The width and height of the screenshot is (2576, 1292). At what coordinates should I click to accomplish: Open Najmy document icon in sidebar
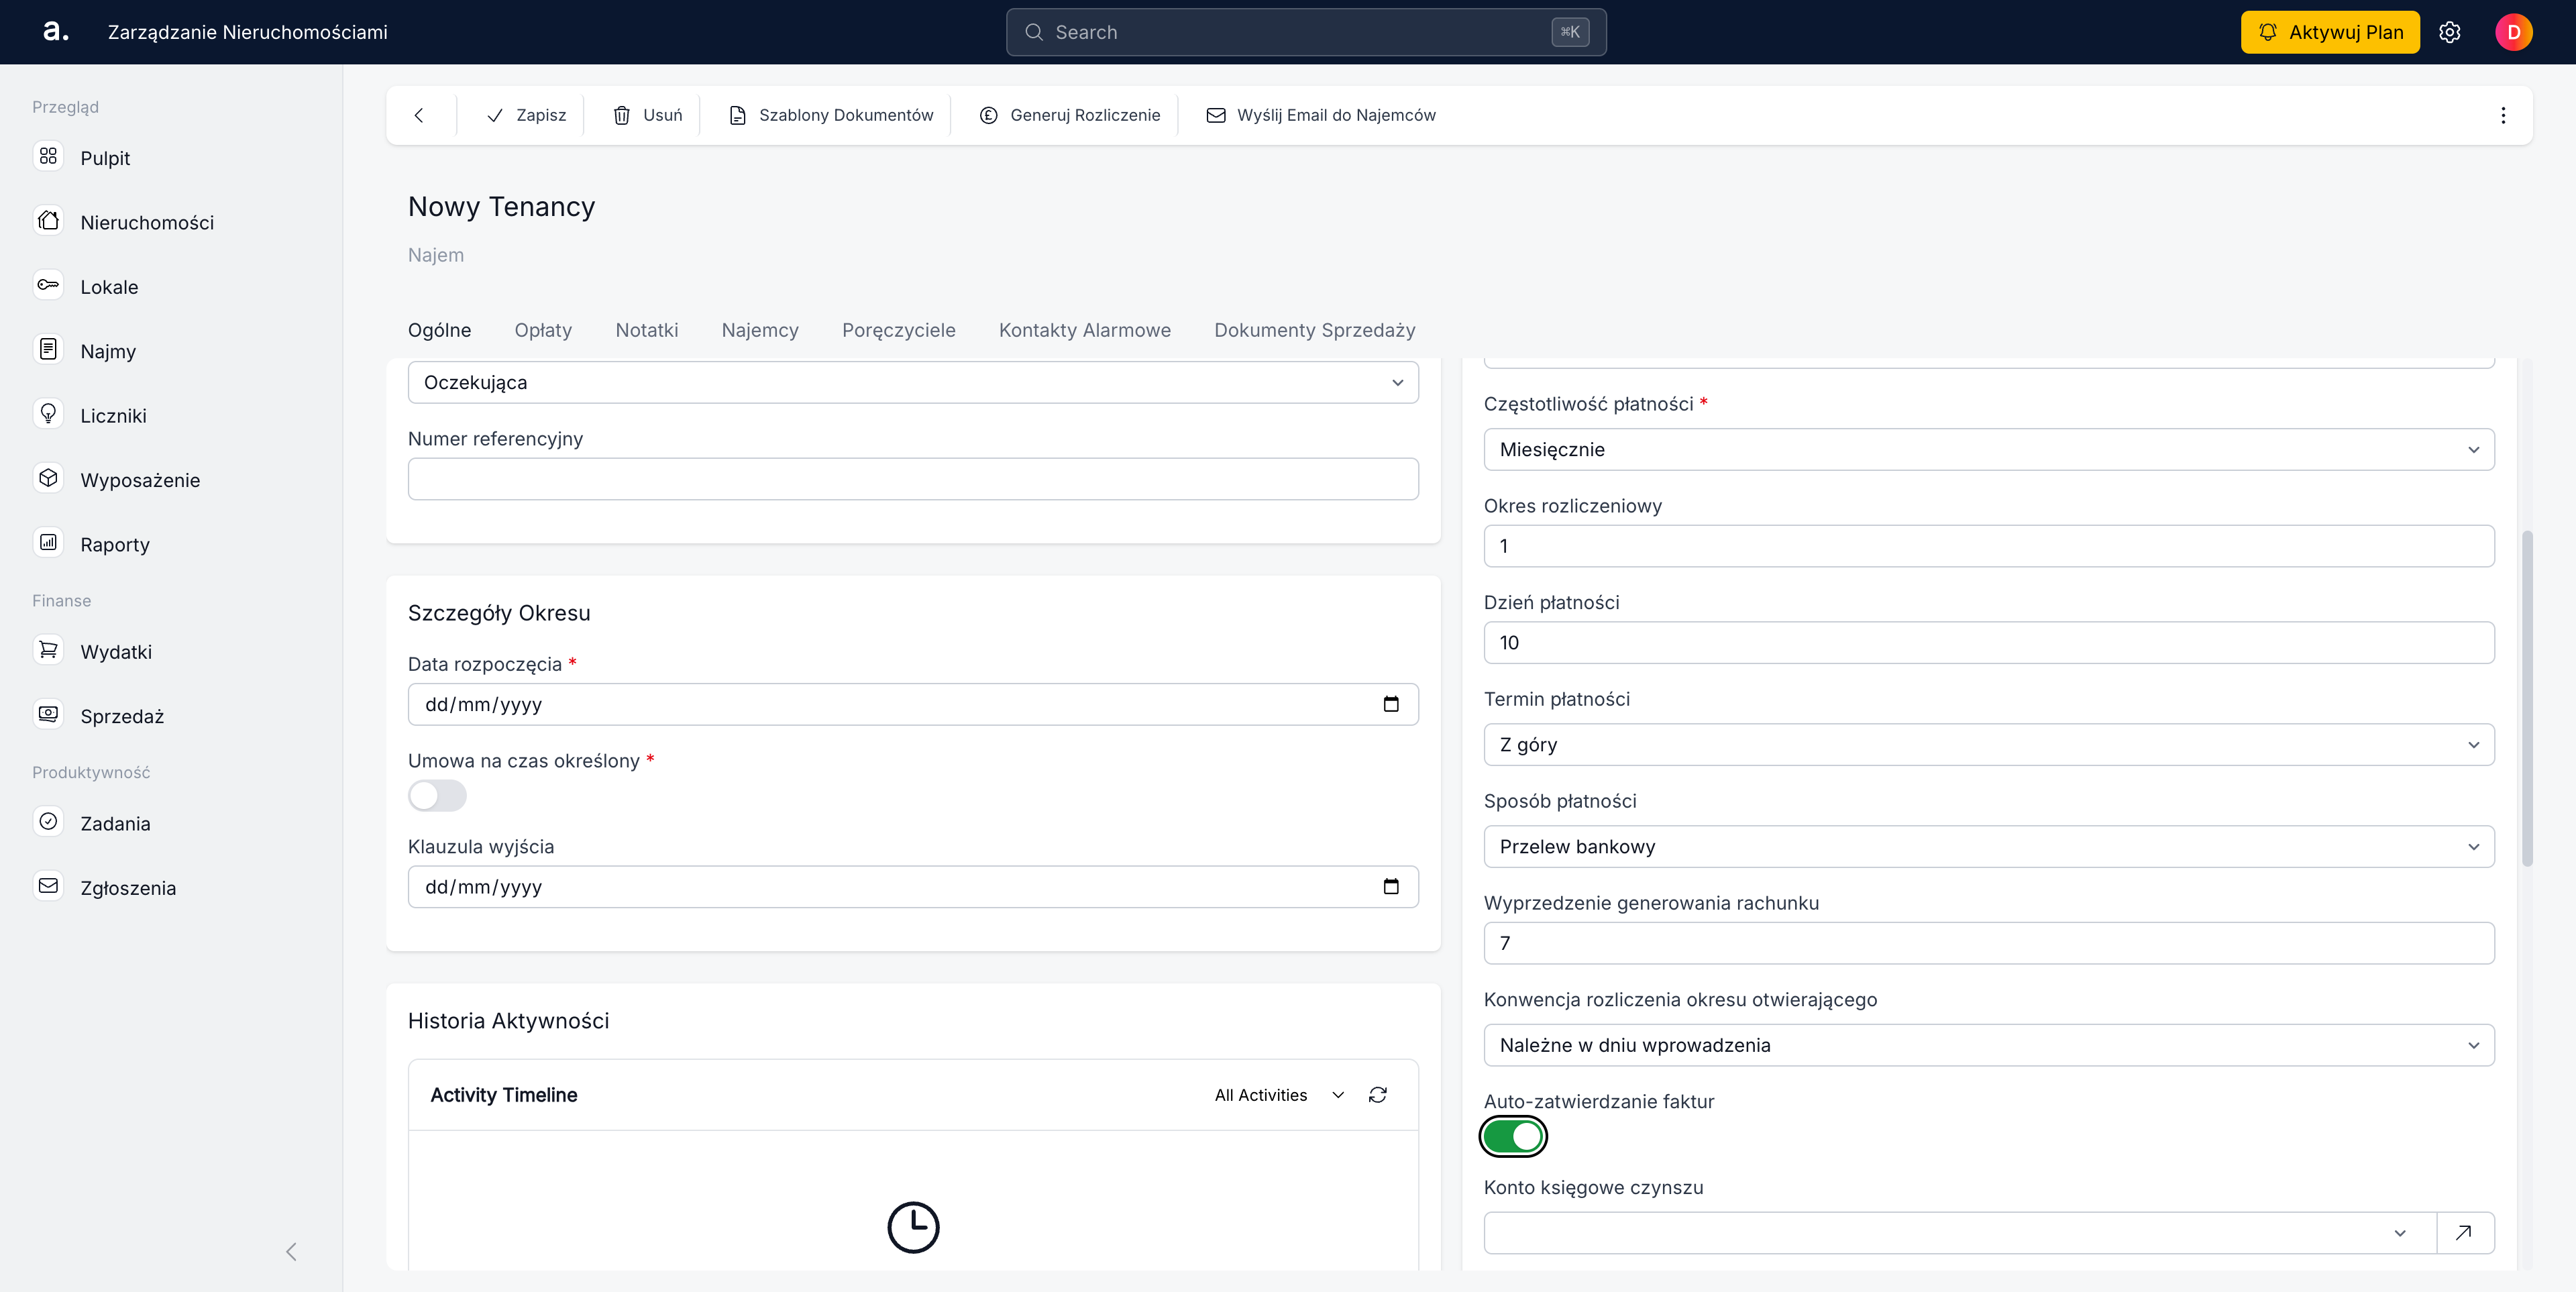pos(48,350)
